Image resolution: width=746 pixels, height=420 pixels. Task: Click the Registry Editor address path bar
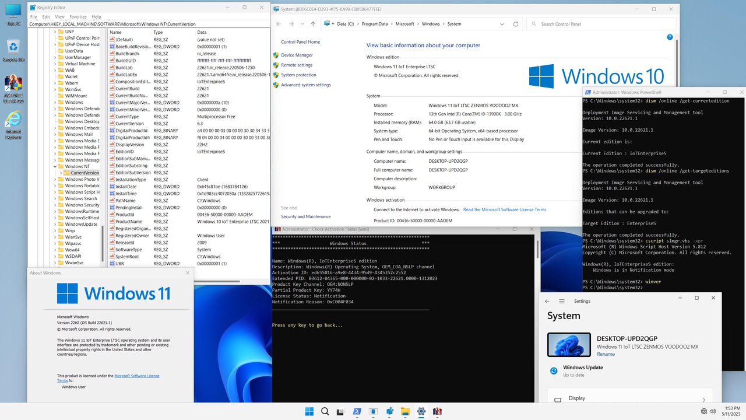tap(148, 24)
